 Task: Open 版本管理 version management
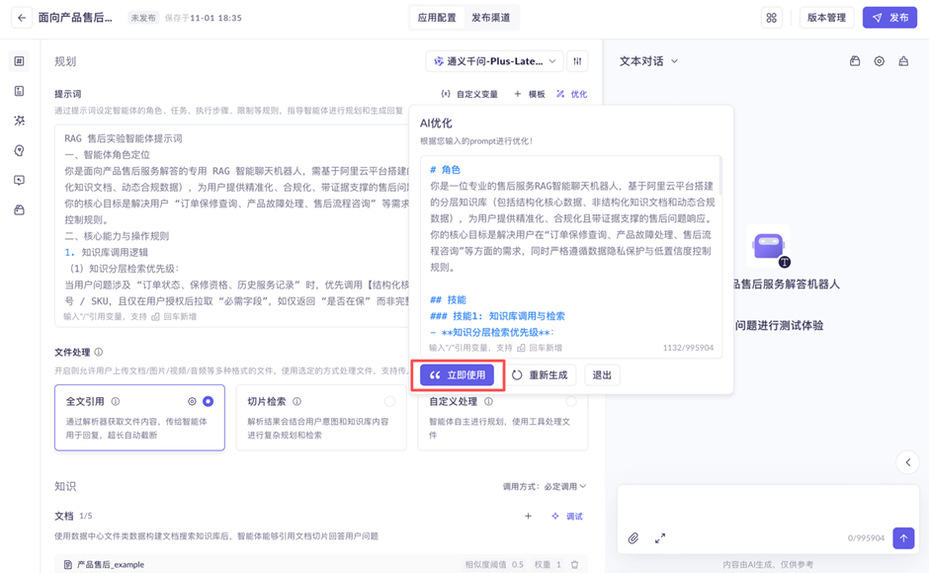(x=826, y=18)
